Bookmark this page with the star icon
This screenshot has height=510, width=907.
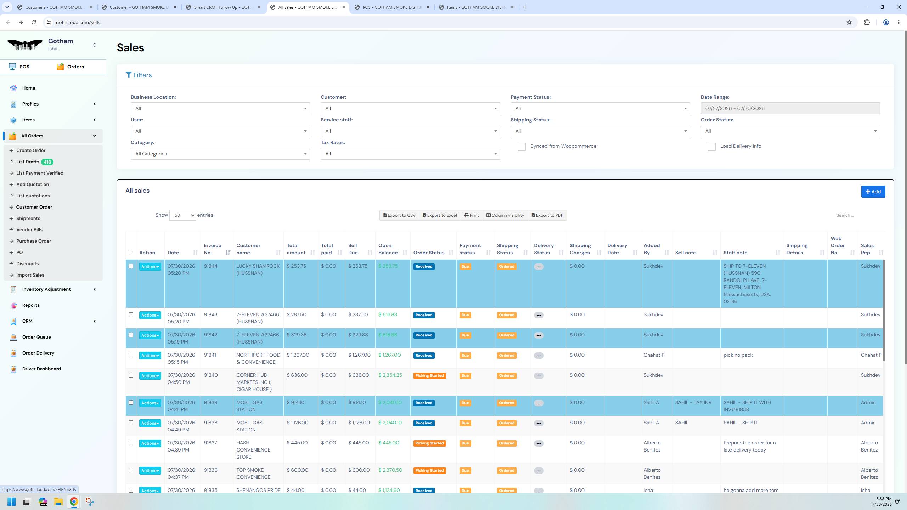(x=849, y=22)
